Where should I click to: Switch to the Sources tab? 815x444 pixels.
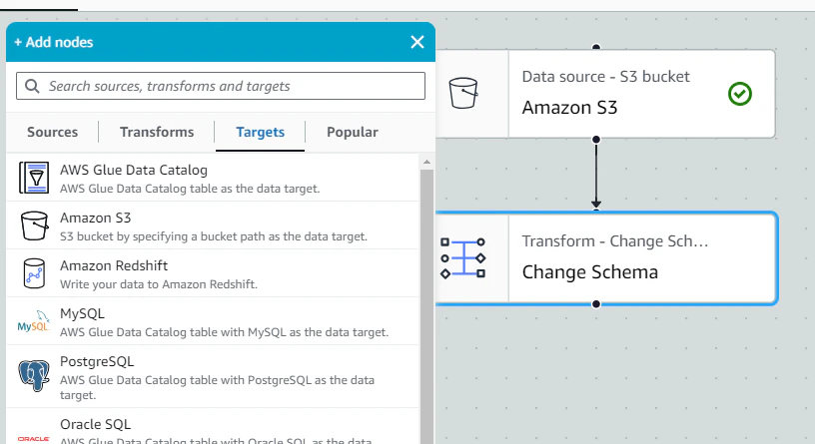pos(53,132)
